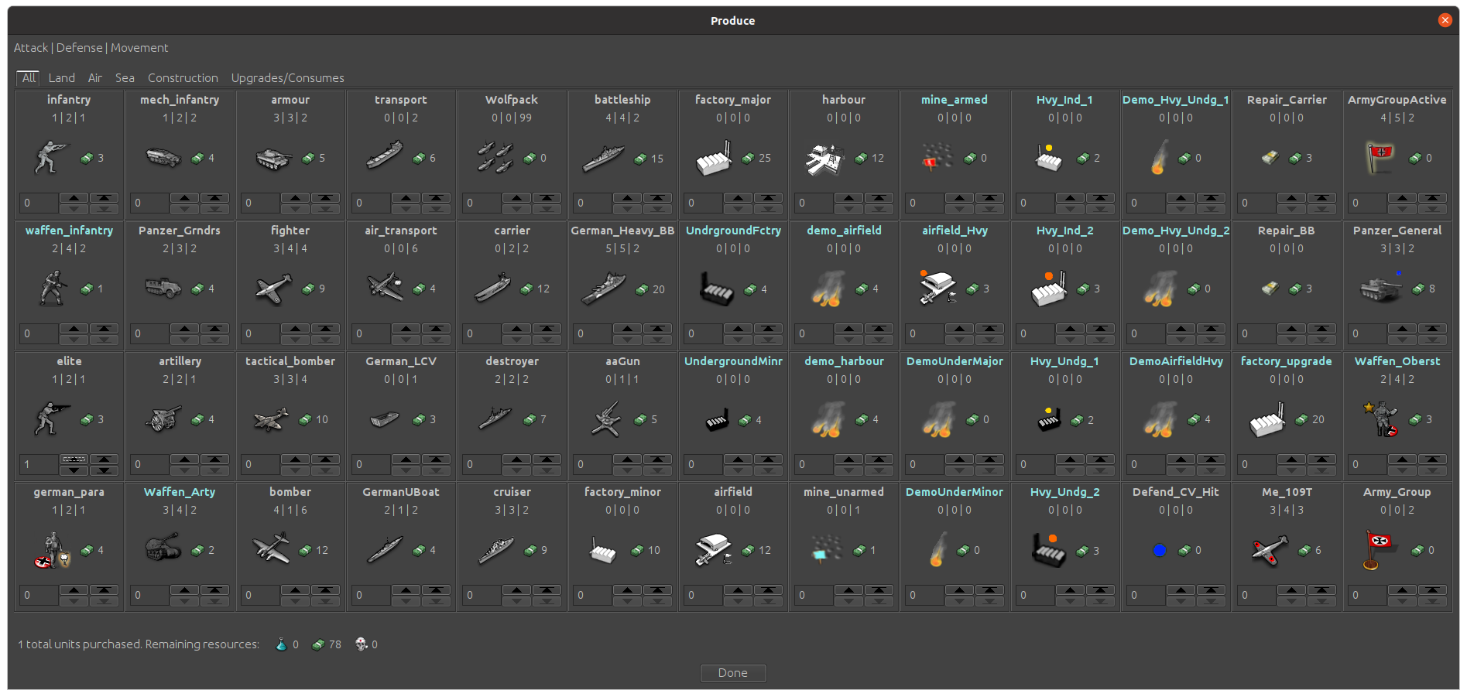Screen dimensions: 1467x697
Task: Click the armour tank icon
Action: [x=273, y=159]
